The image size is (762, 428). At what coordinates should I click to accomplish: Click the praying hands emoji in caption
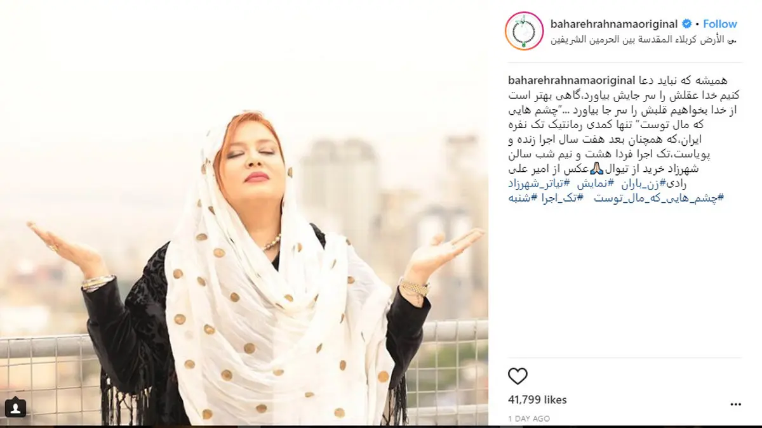[595, 169]
